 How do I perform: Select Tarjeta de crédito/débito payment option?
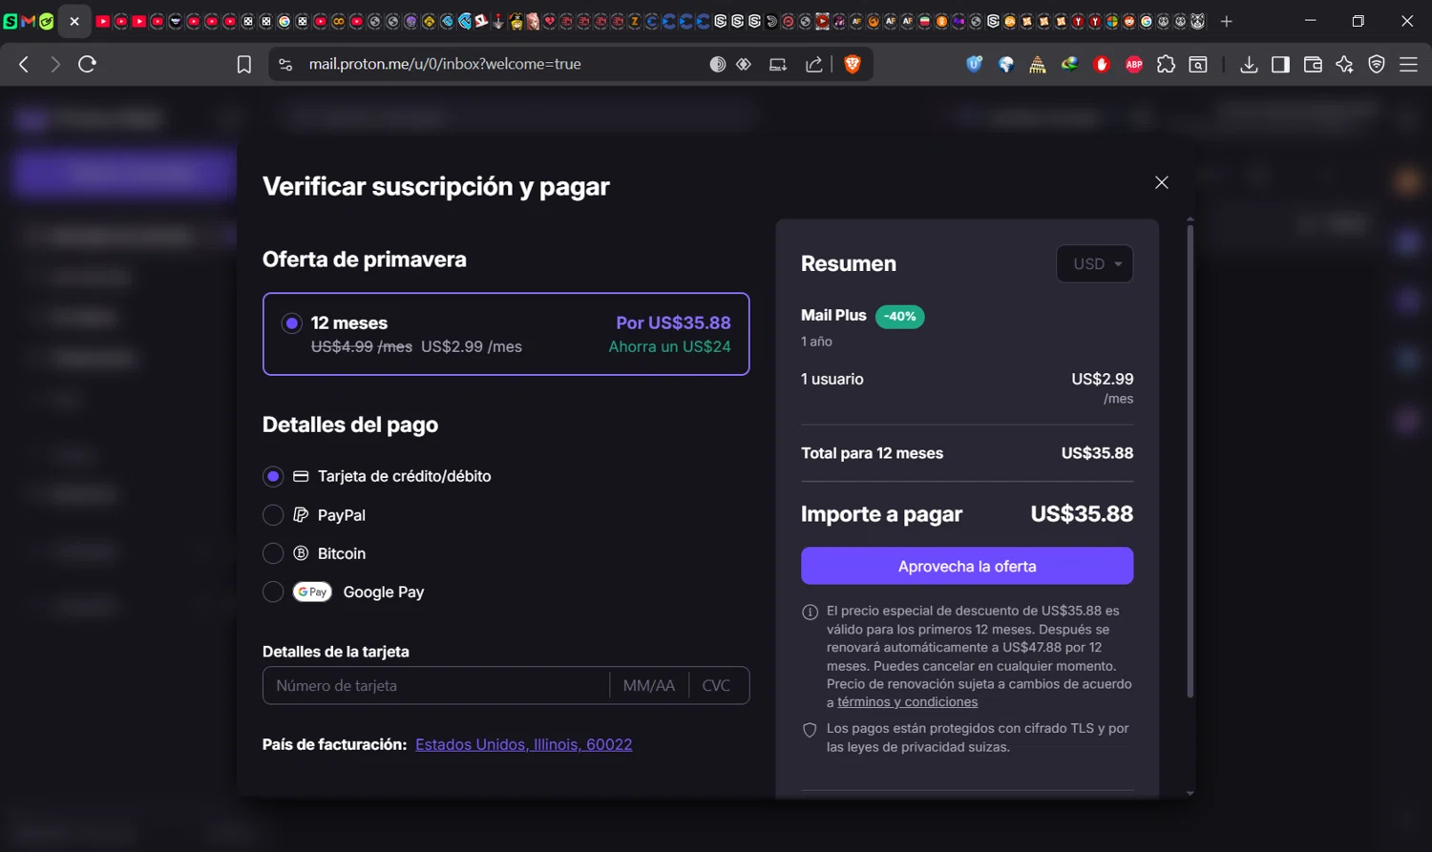[273, 476]
